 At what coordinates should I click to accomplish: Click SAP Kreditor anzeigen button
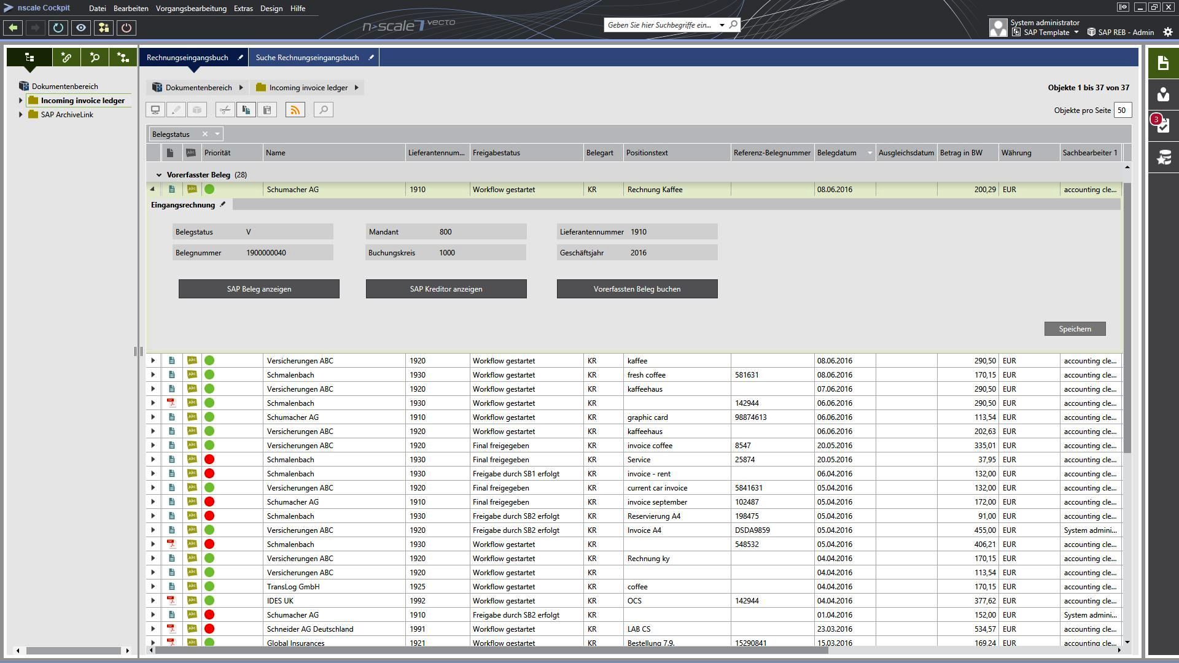click(446, 289)
